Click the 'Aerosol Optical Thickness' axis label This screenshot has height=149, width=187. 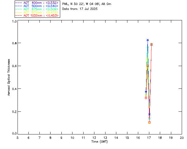(9, 77)
